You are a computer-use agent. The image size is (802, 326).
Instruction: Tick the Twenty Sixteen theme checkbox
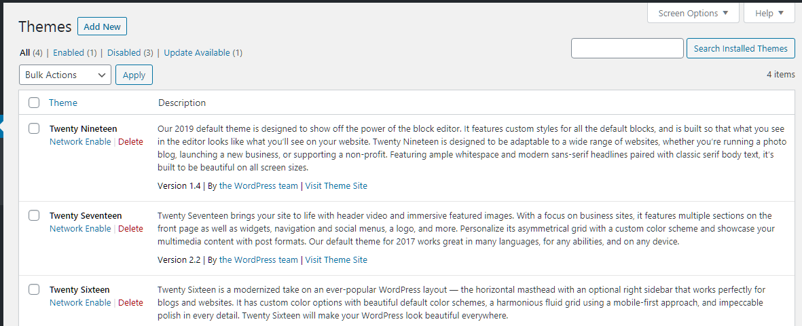point(34,289)
